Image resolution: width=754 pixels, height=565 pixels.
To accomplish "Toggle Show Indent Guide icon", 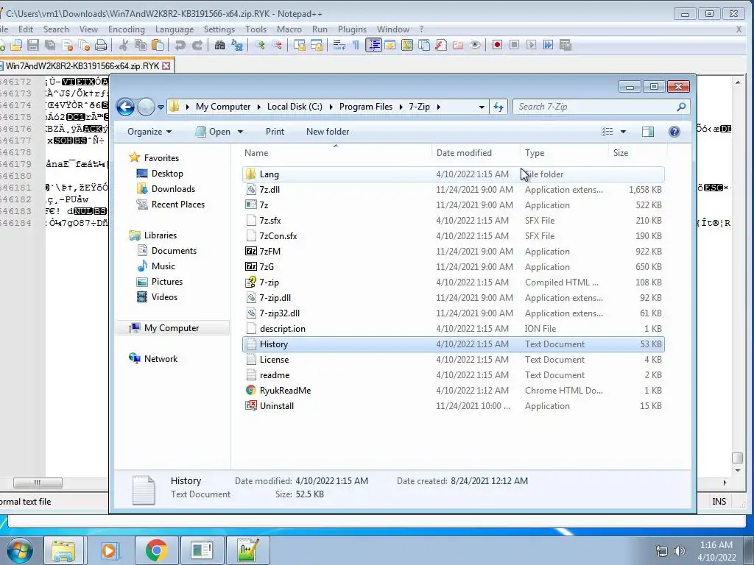I will (x=373, y=45).
